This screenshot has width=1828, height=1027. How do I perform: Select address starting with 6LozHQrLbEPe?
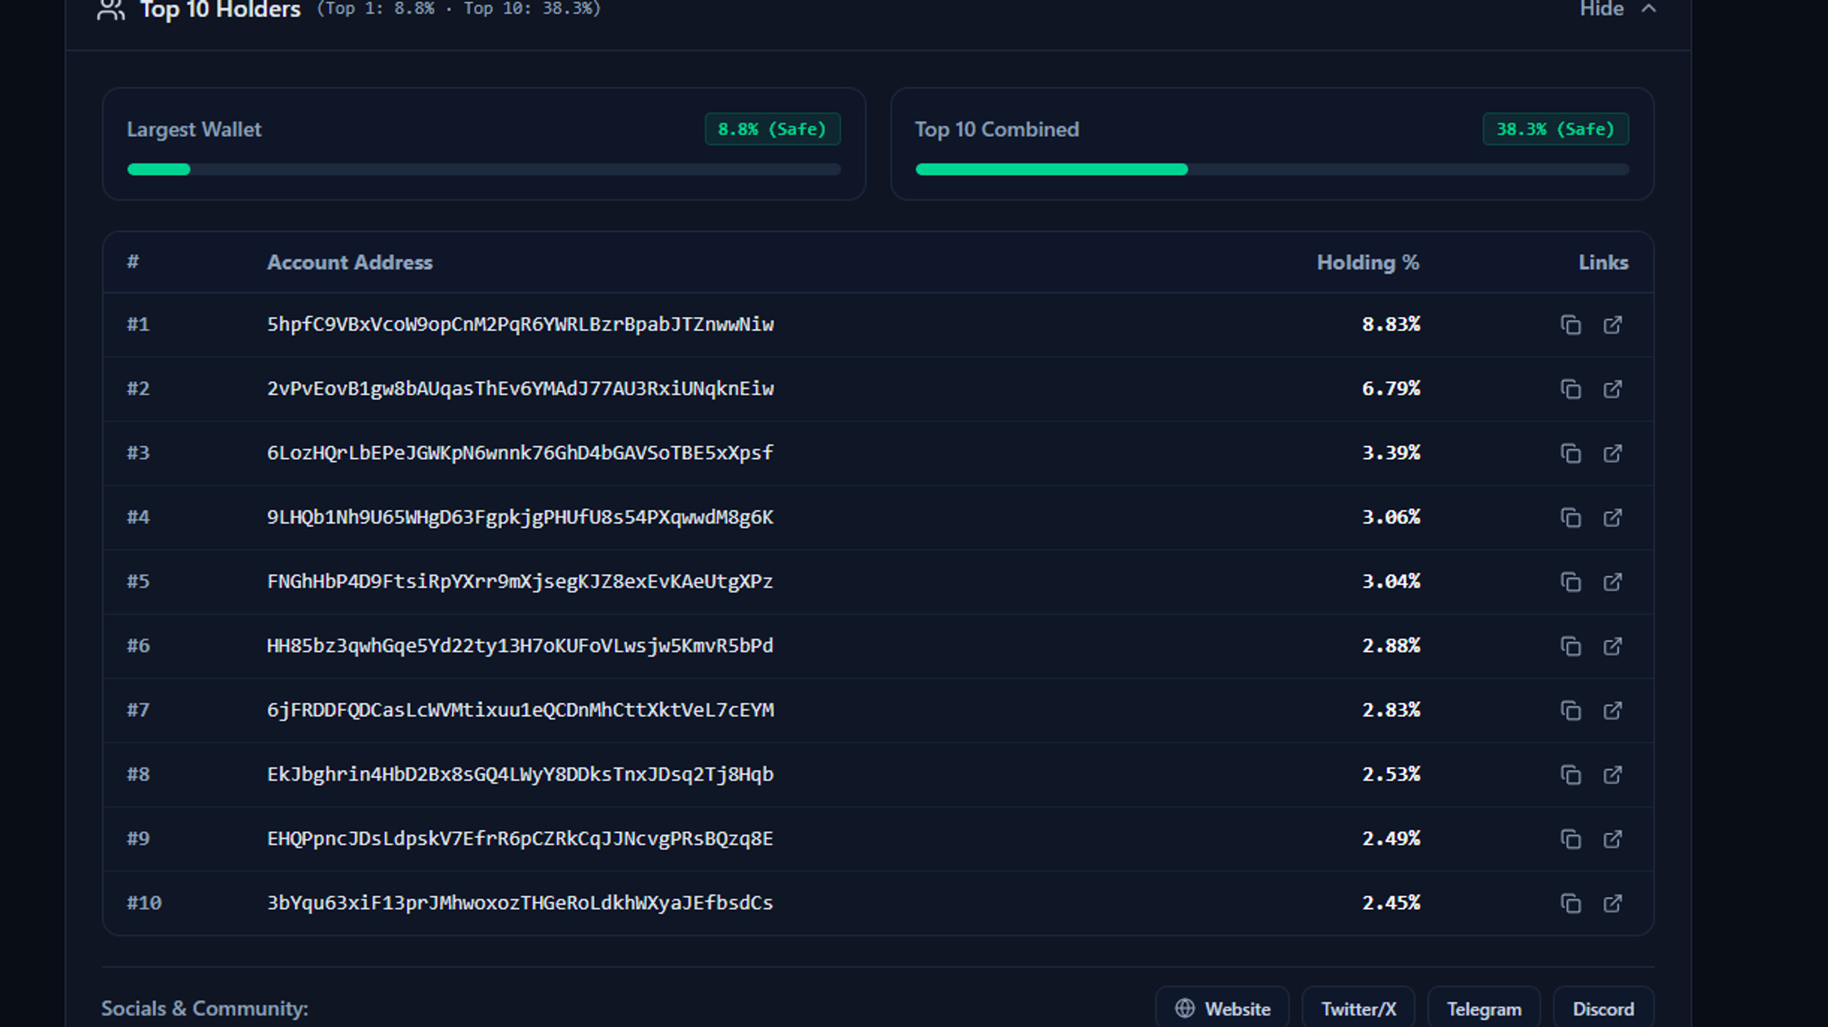(521, 453)
